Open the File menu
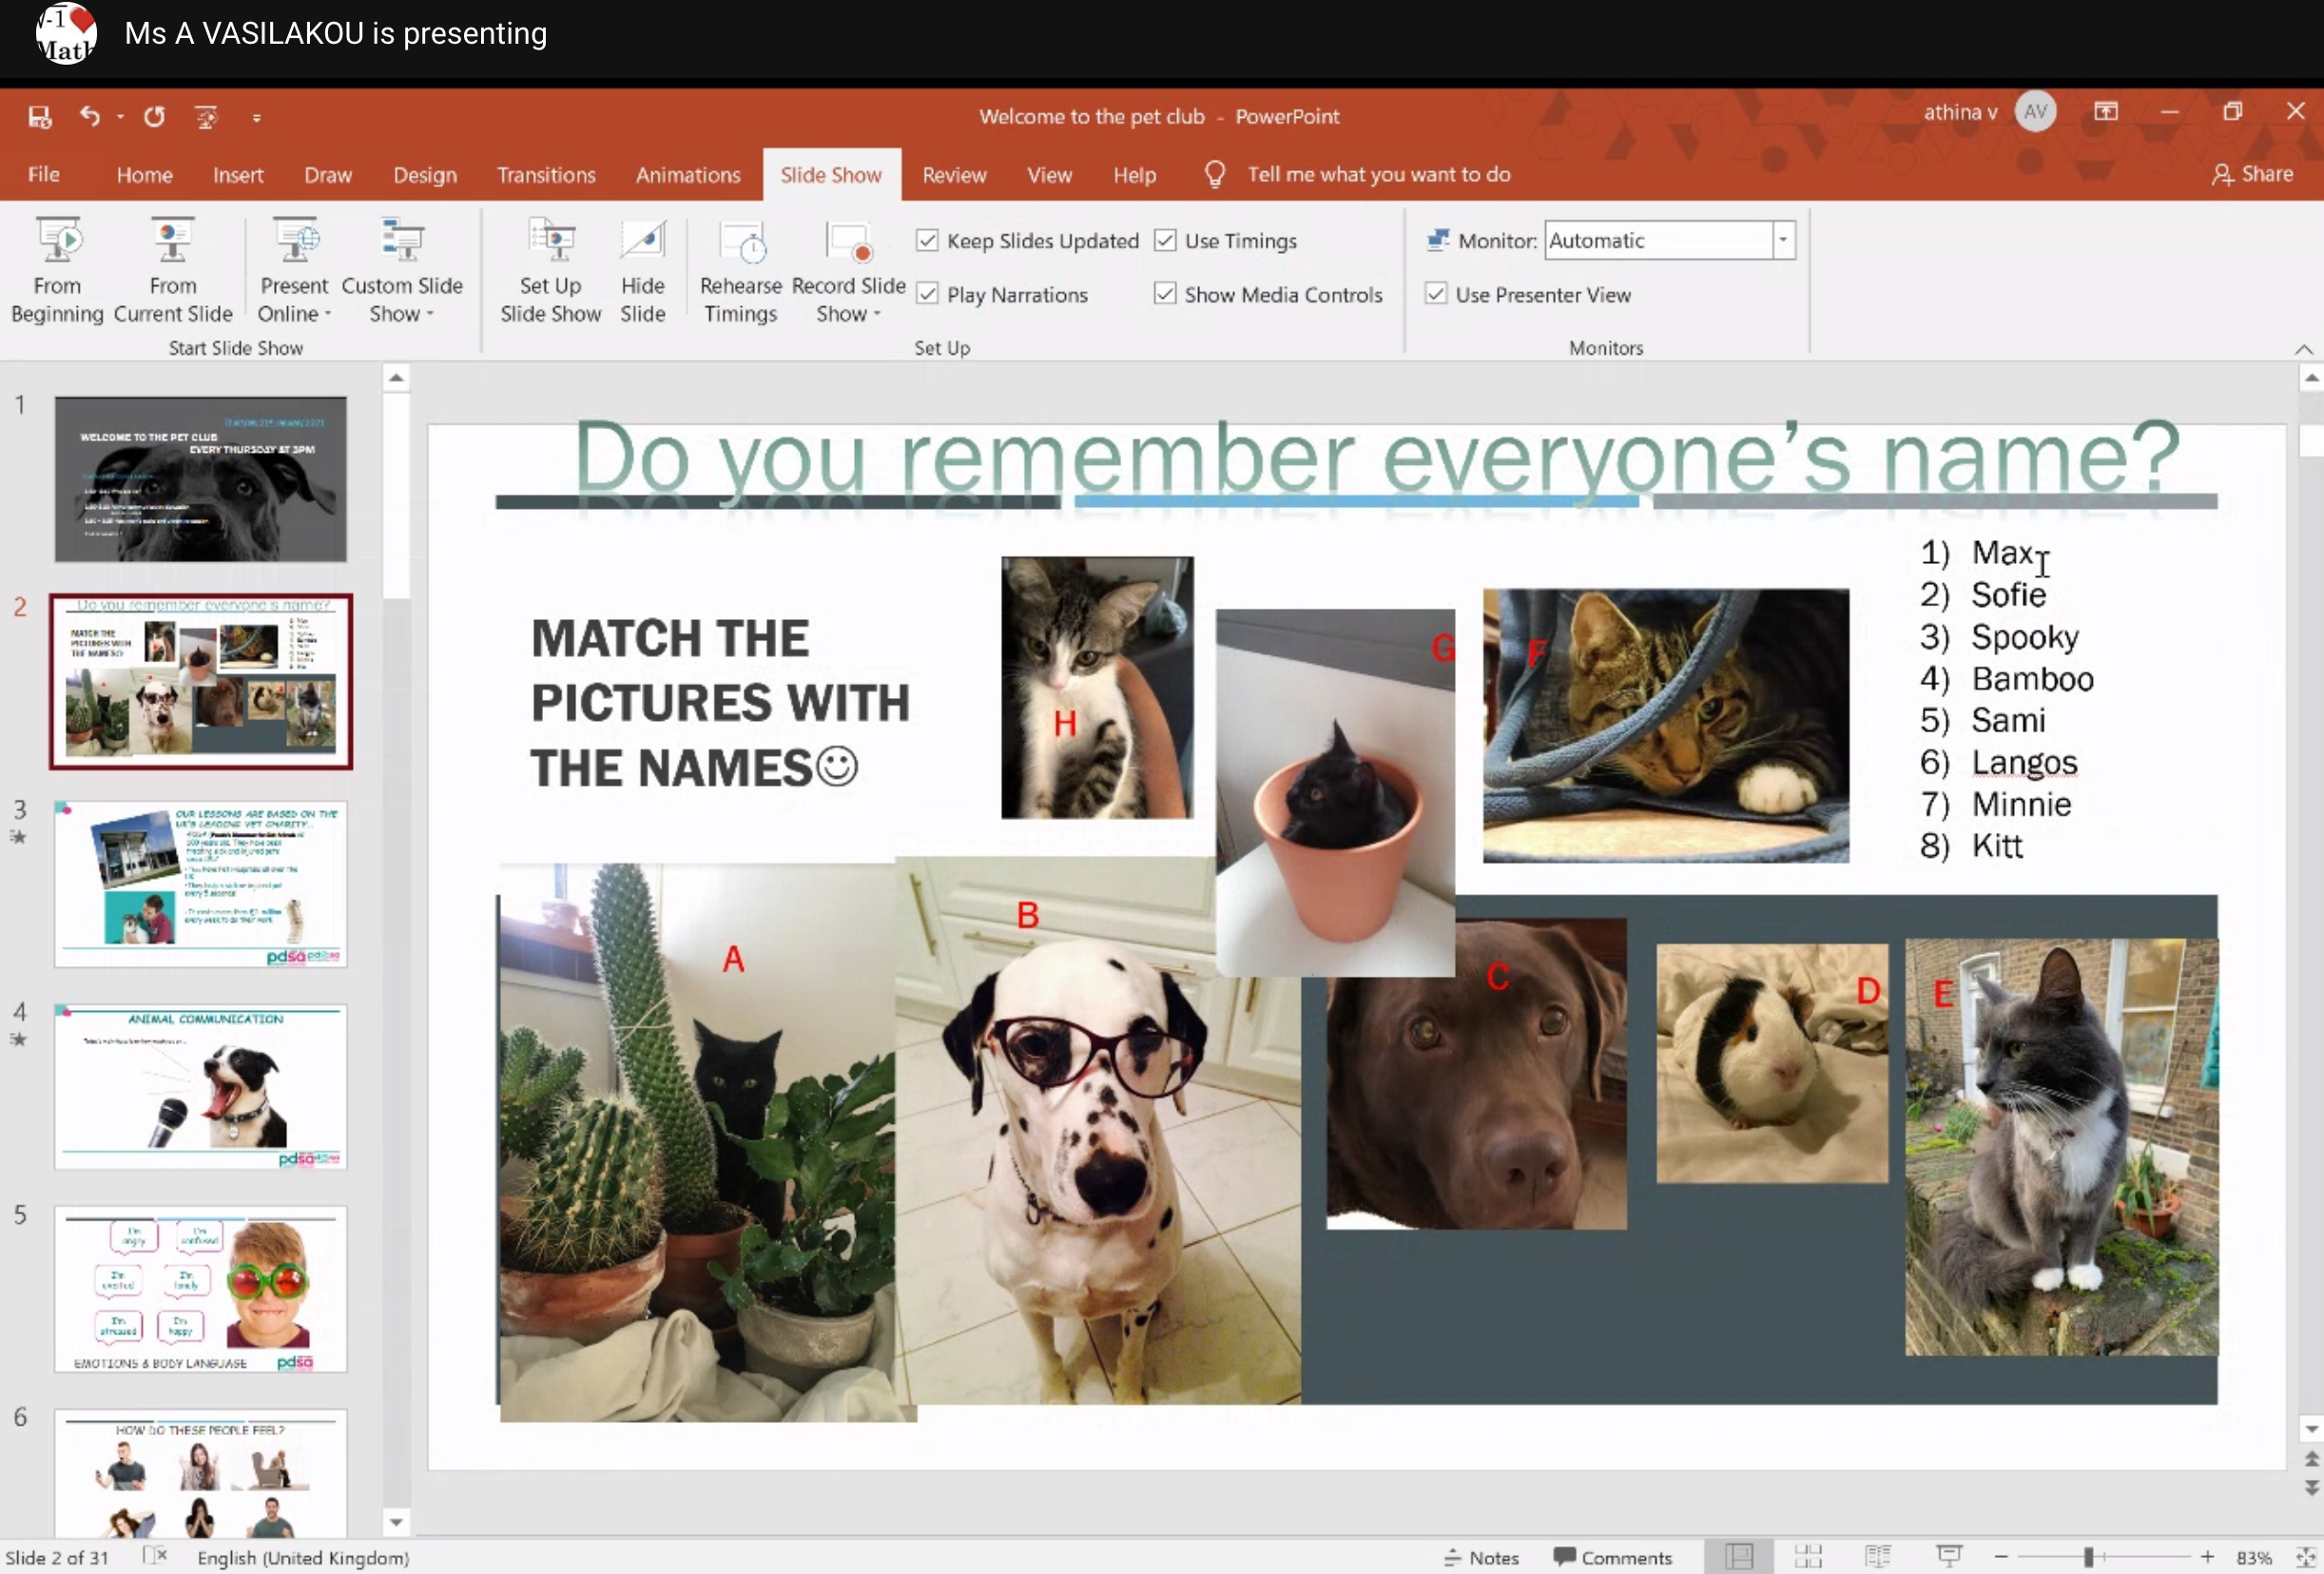The image size is (2324, 1574). click(43, 175)
